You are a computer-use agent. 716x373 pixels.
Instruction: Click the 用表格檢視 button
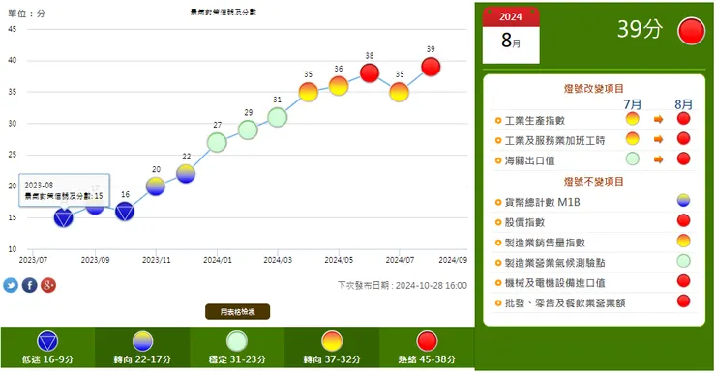[237, 312]
